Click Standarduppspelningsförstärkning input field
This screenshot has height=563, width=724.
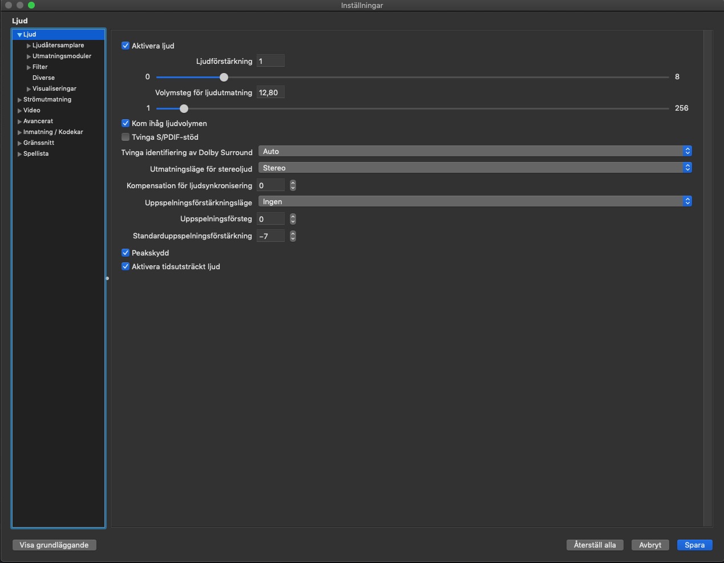tap(270, 236)
